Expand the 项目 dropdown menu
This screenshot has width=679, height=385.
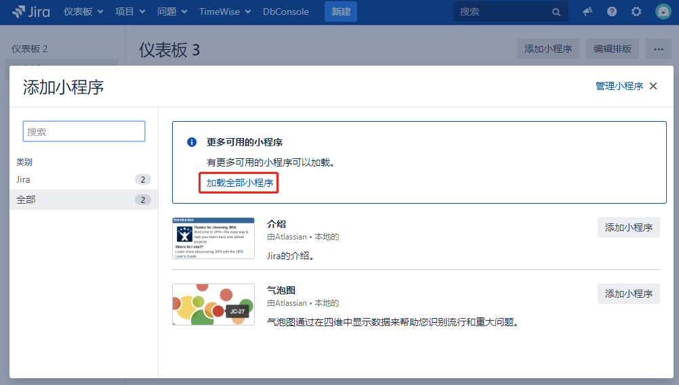(129, 12)
